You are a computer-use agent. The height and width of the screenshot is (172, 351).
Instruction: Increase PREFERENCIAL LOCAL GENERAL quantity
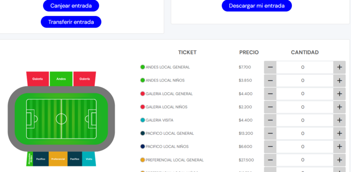click(x=339, y=160)
